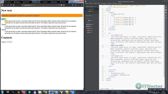Screen dimensions: 168x94
Task: Fold the header tag at line 13
Action: tap(104, 12)
